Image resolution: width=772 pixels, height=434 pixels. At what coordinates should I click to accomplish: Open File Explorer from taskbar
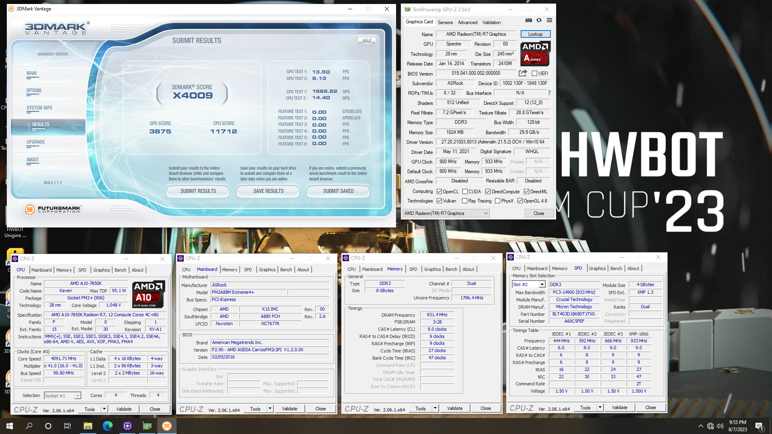tap(88, 426)
